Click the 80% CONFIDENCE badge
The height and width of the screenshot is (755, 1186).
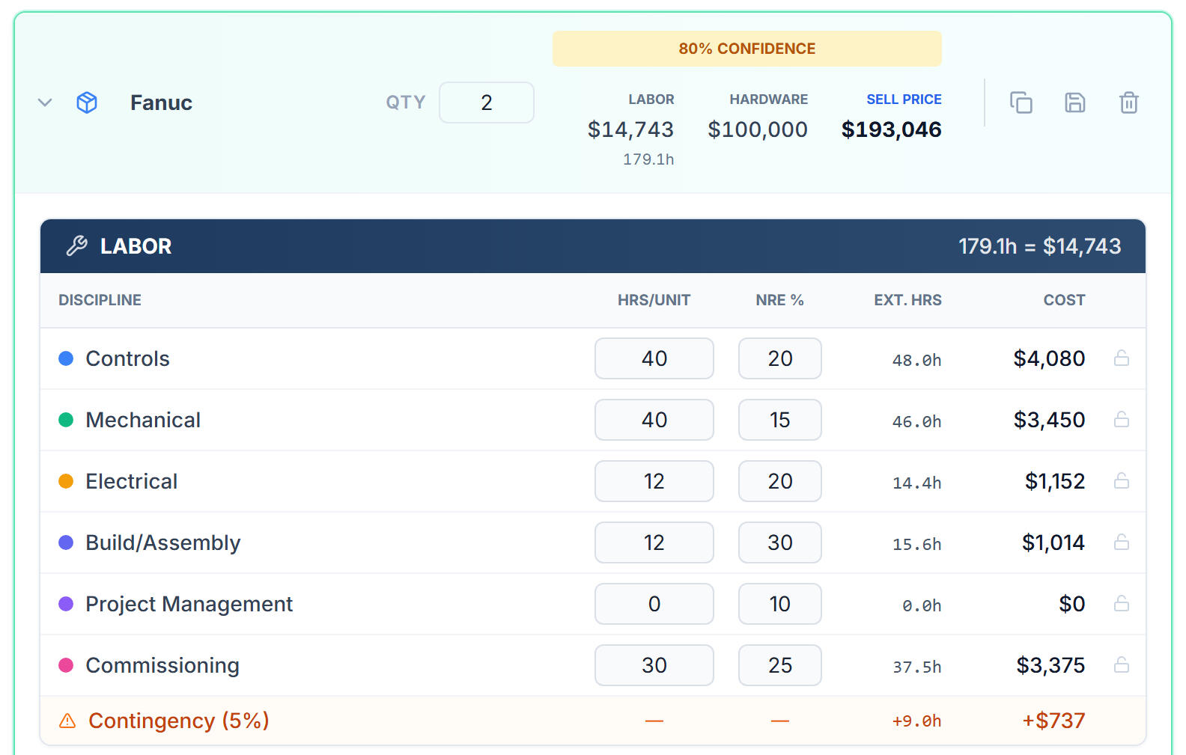[x=746, y=49]
